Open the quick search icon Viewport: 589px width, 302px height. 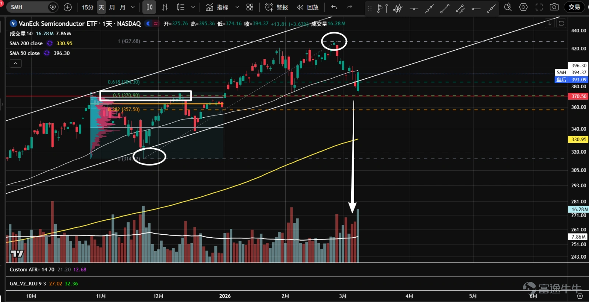click(508, 7)
